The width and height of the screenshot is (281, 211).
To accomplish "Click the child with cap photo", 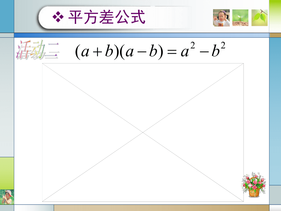I will pos(7,197).
